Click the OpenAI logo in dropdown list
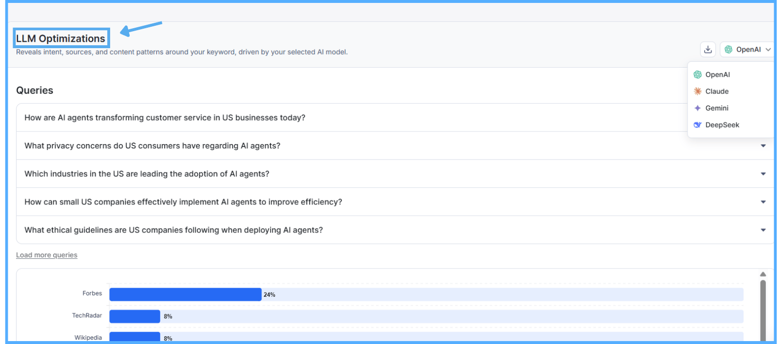This screenshot has width=782, height=344. point(698,74)
